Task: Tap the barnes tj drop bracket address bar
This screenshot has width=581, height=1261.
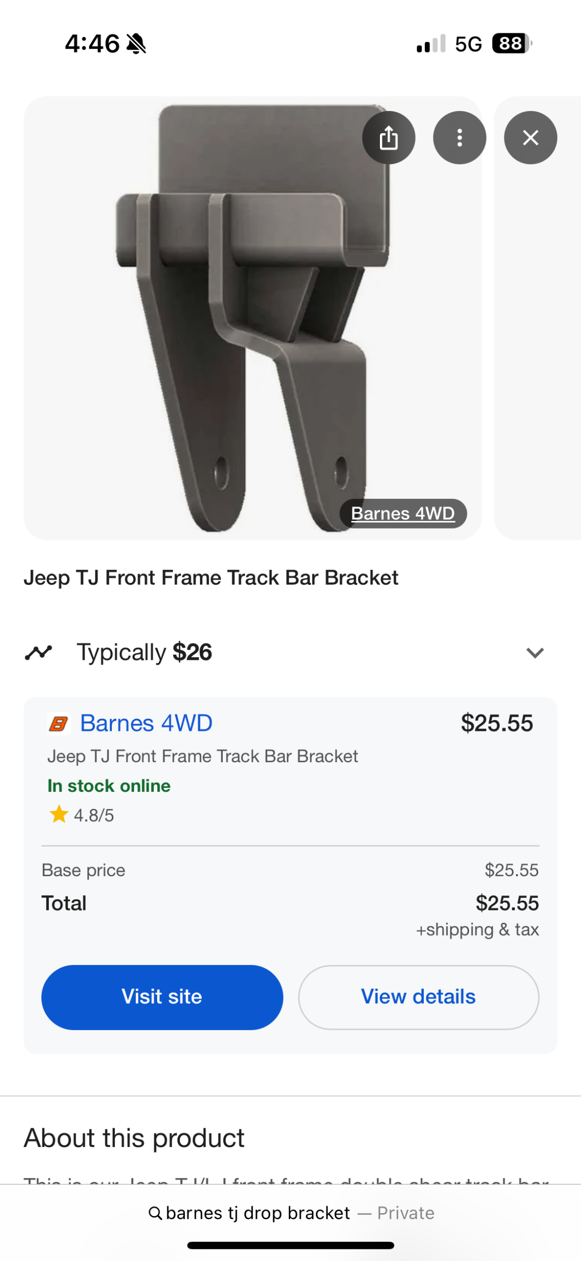Action: 257,1213
